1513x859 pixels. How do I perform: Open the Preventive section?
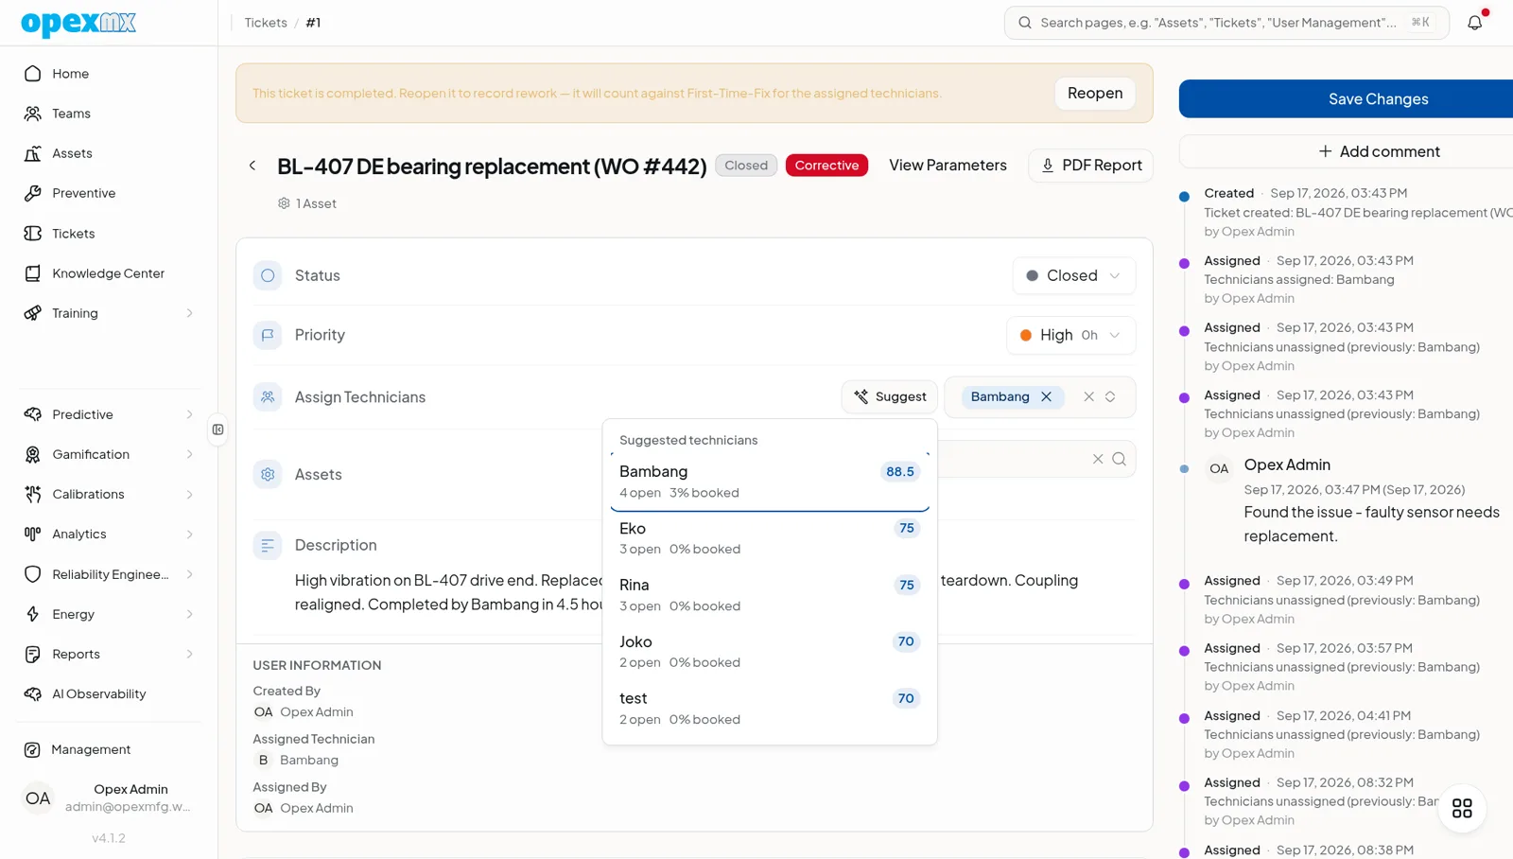tap(109, 193)
